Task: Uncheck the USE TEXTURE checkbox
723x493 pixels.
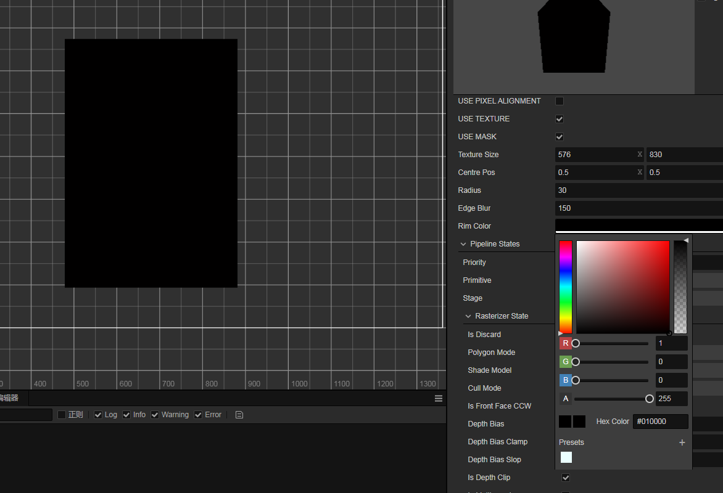Action: point(560,119)
